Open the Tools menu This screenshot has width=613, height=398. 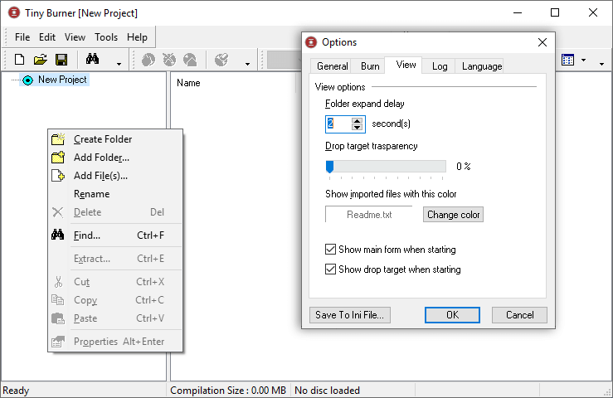tap(106, 37)
